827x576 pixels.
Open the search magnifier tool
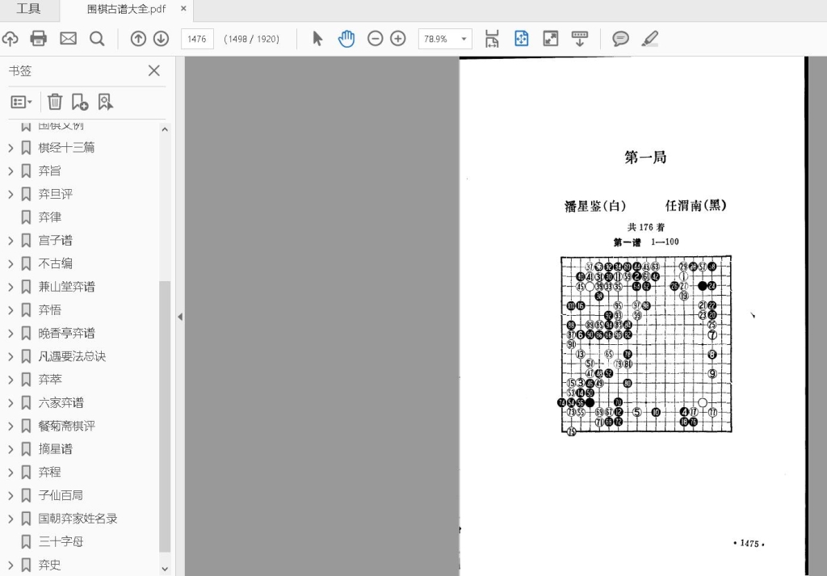[97, 38]
